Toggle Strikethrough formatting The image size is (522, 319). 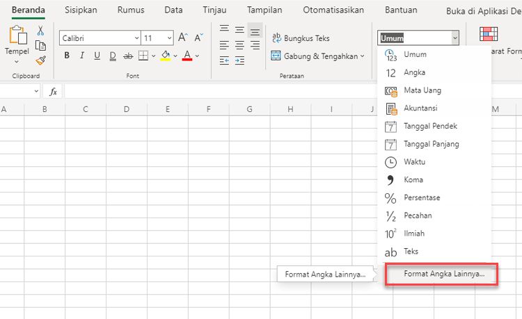coord(128,56)
